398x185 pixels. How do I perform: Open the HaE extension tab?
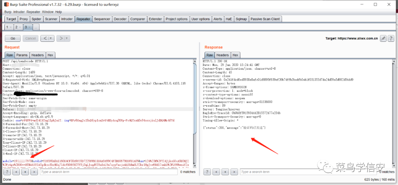click(229, 19)
